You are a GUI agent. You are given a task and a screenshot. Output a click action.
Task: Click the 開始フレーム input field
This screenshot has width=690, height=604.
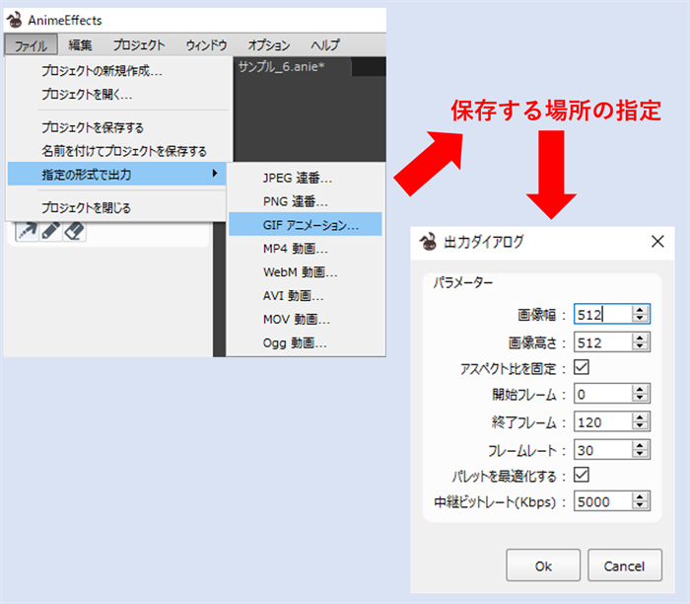pyautogui.click(x=603, y=394)
